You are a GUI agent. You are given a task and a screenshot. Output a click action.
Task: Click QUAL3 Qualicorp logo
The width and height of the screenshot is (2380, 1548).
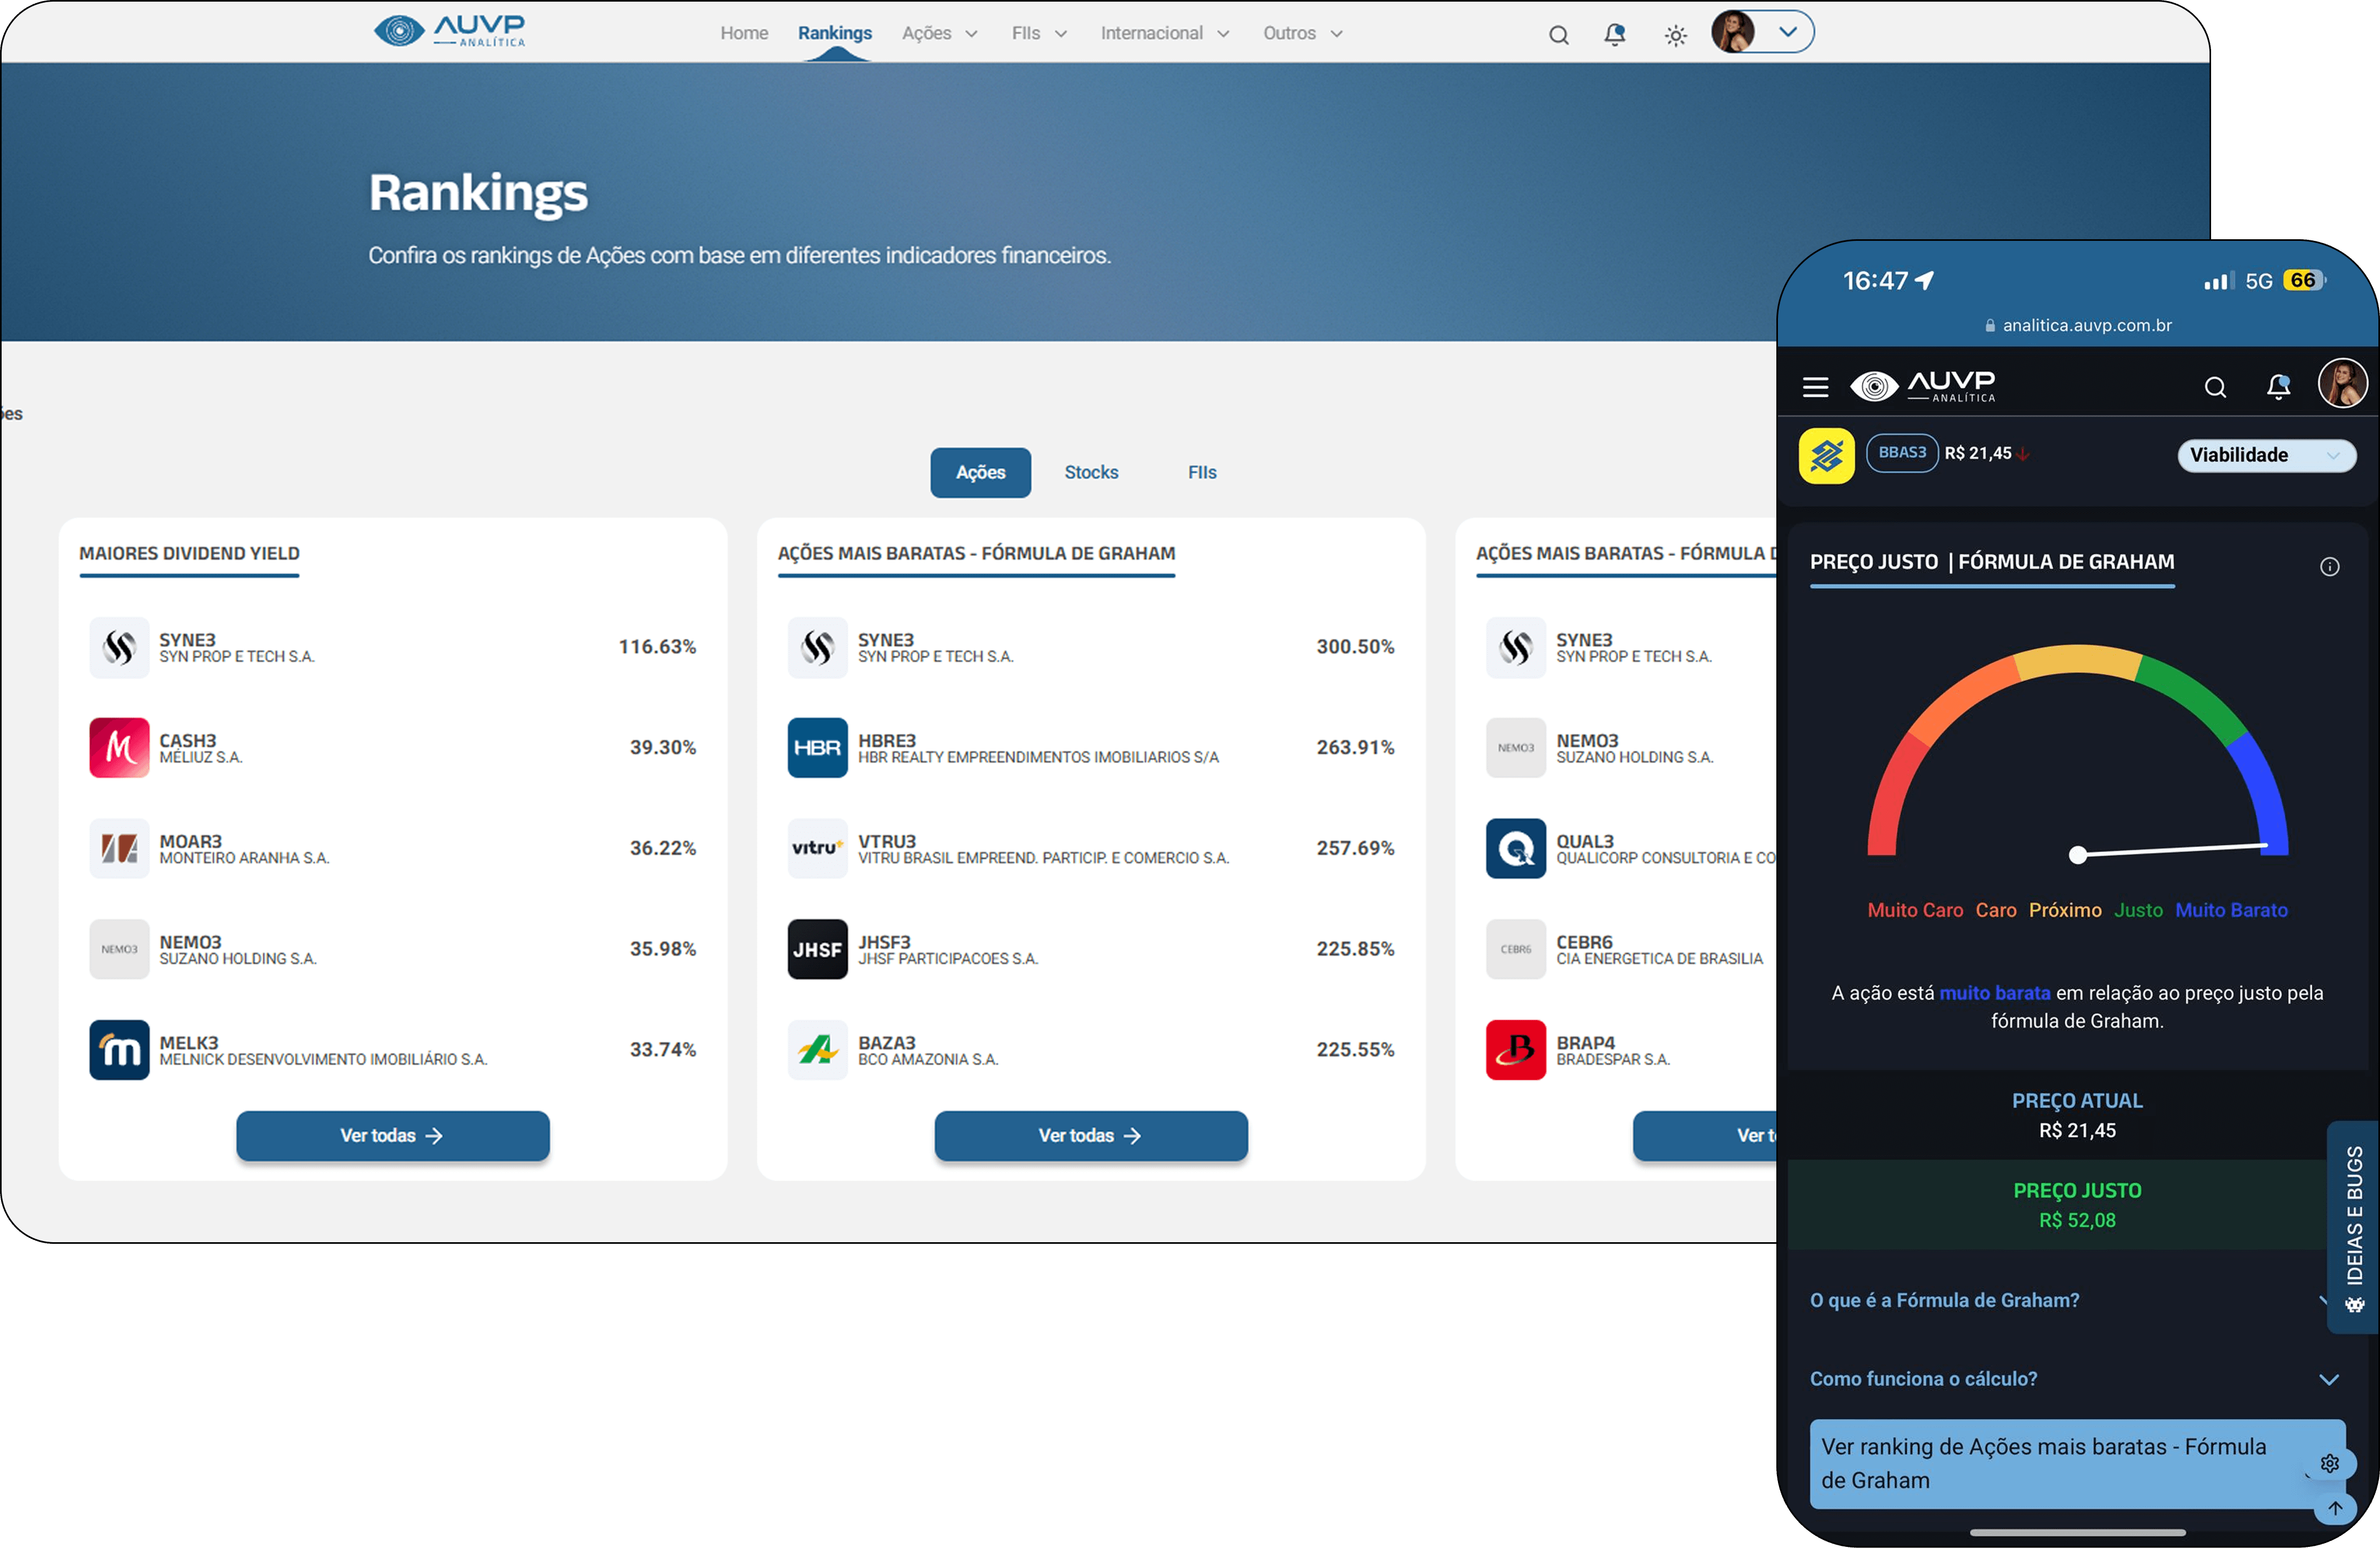[1516, 848]
